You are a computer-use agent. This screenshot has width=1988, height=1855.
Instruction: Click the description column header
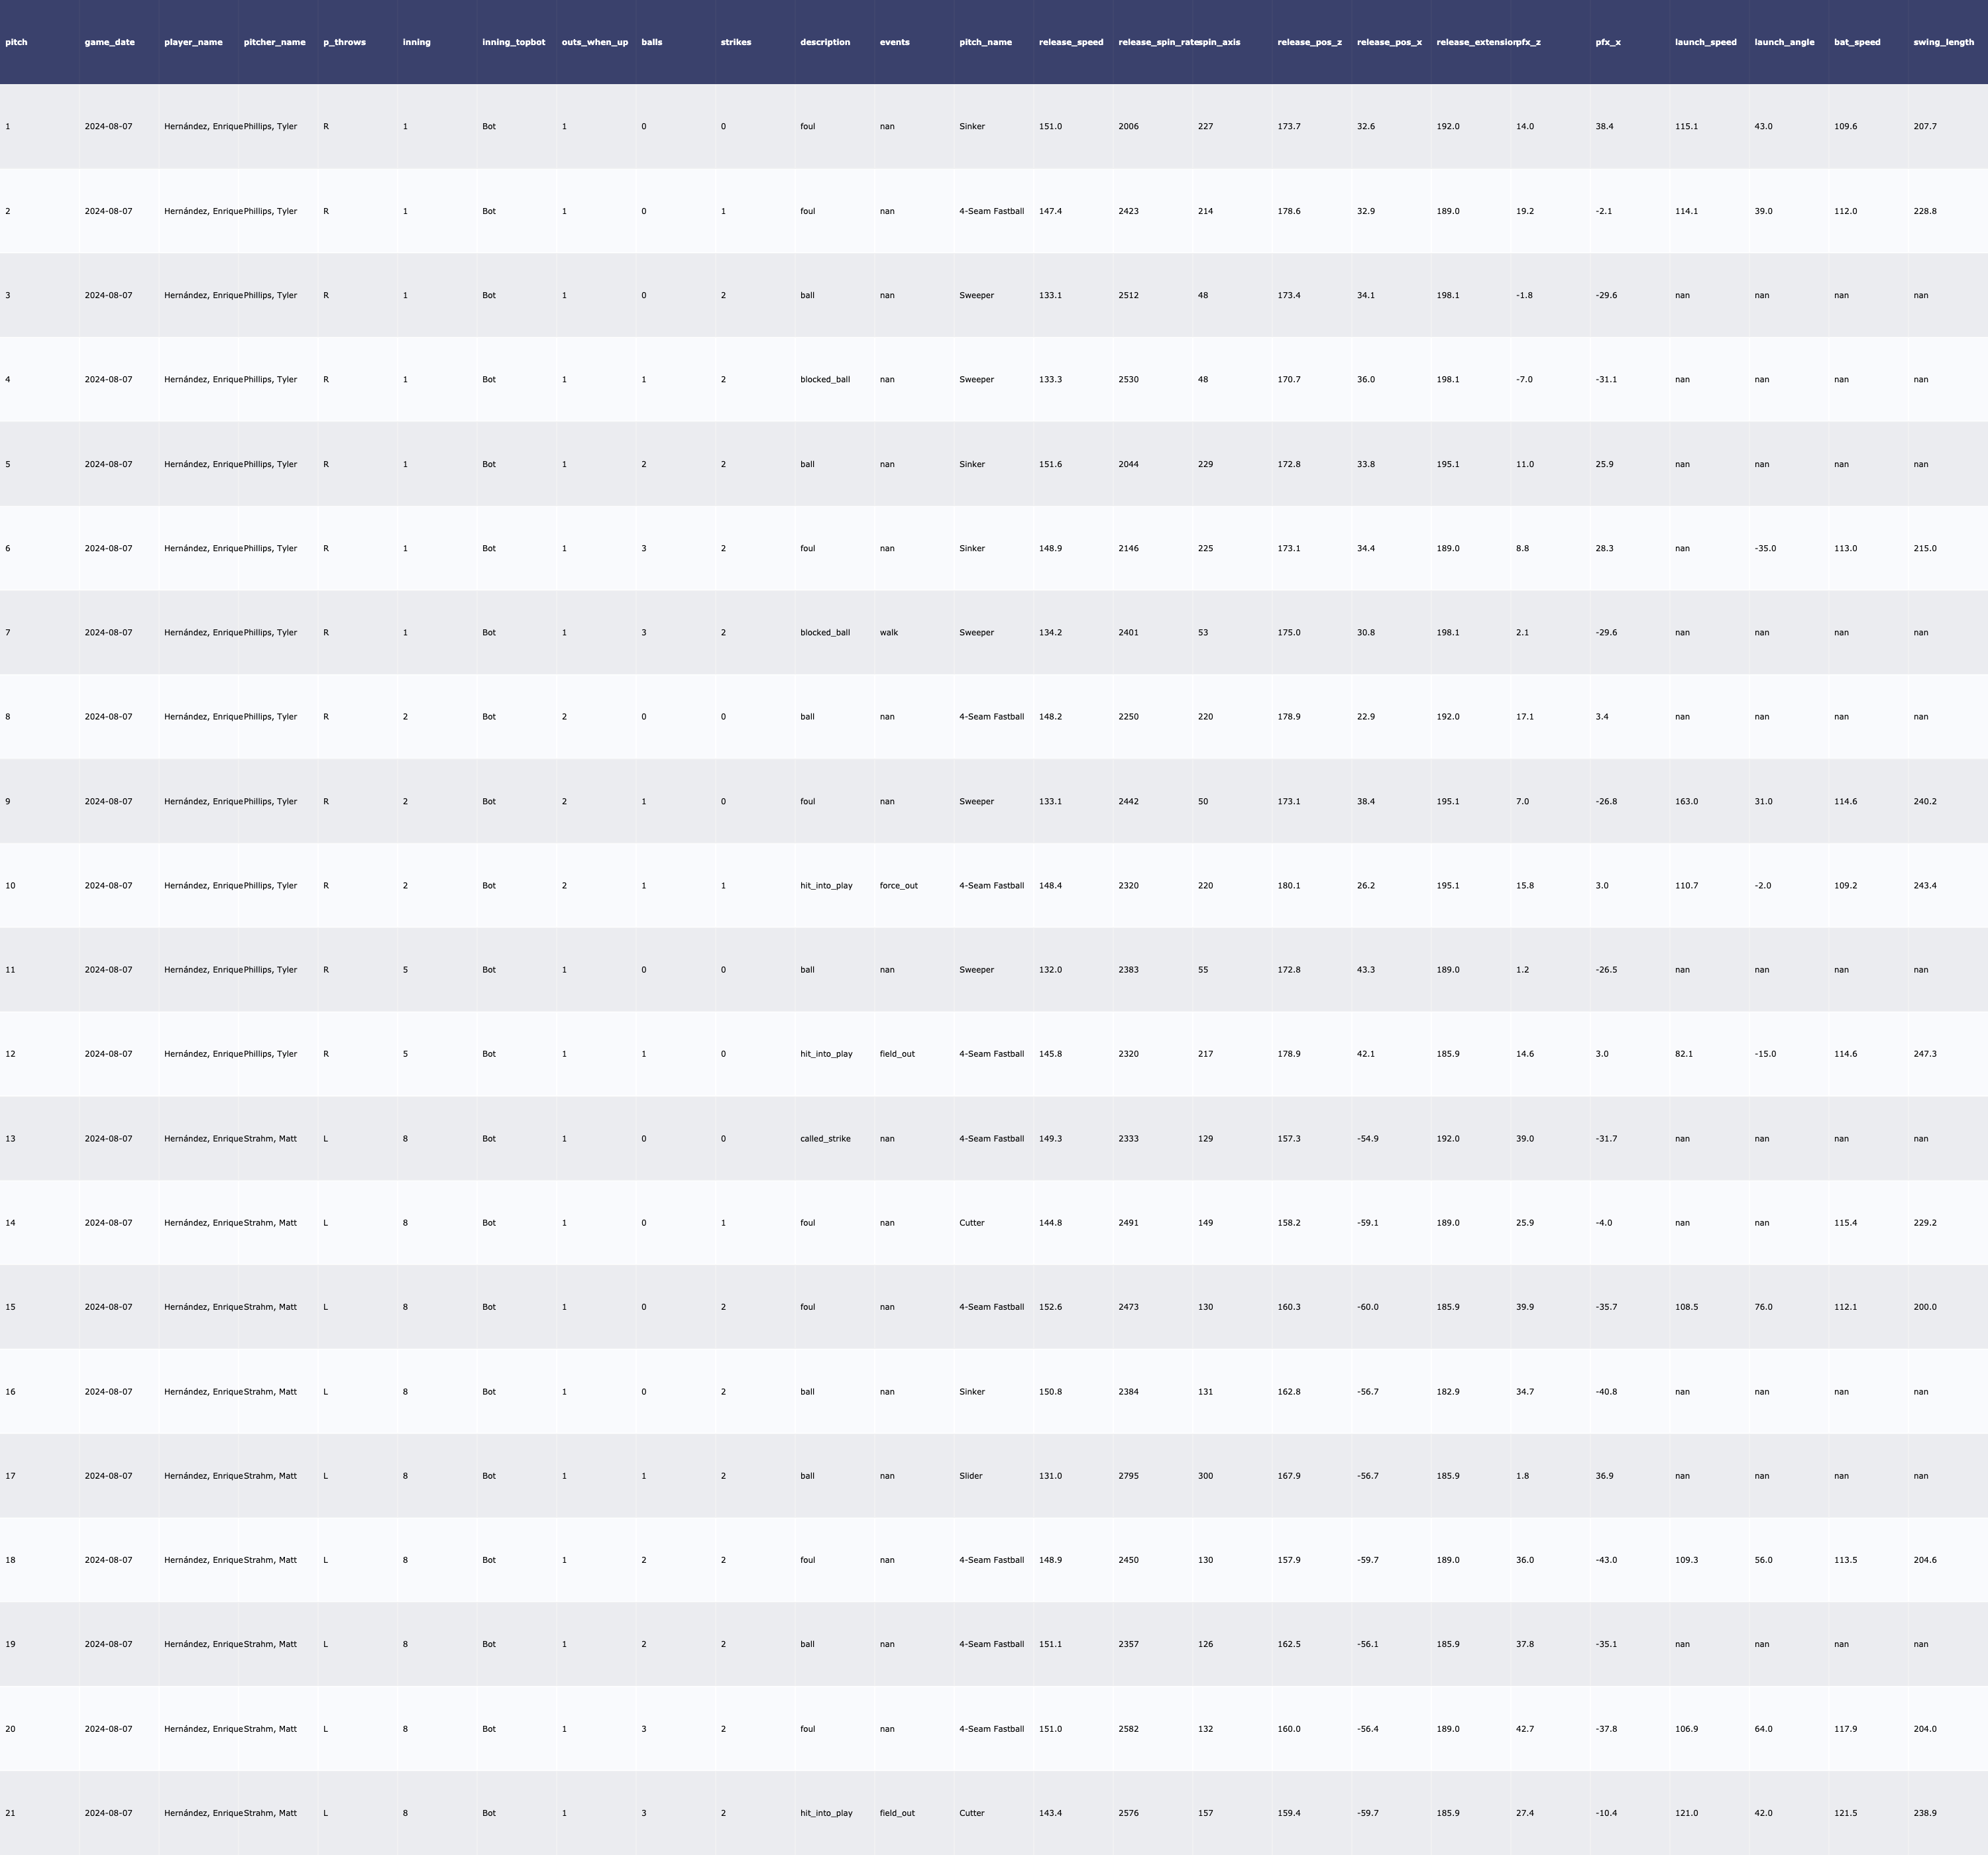click(x=825, y=42)
